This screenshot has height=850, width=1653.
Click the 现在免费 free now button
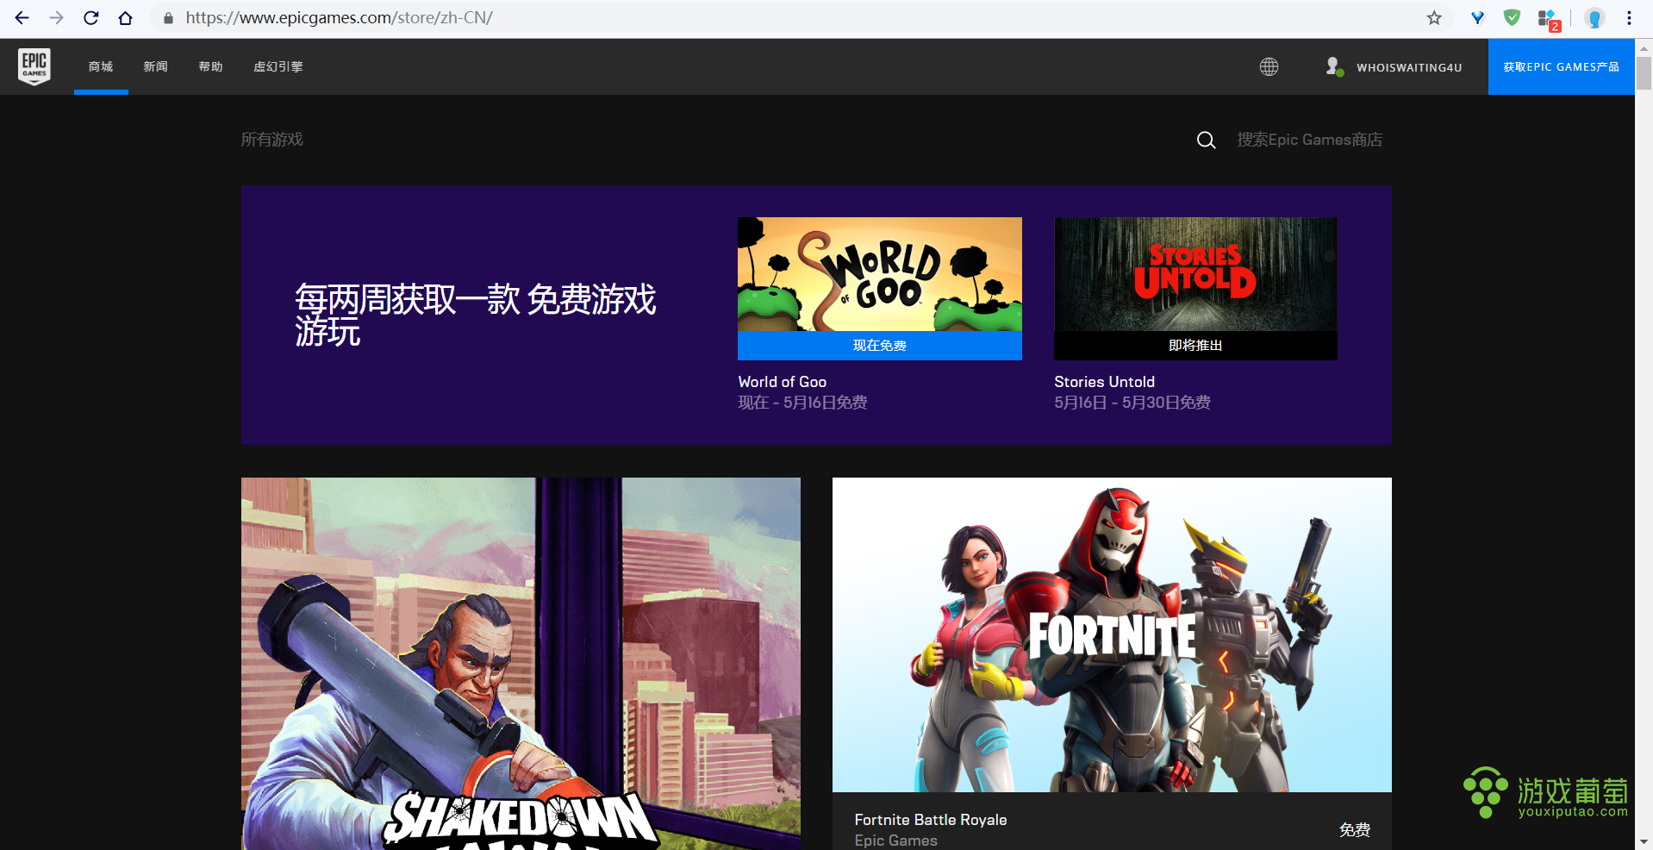[880, 346]
